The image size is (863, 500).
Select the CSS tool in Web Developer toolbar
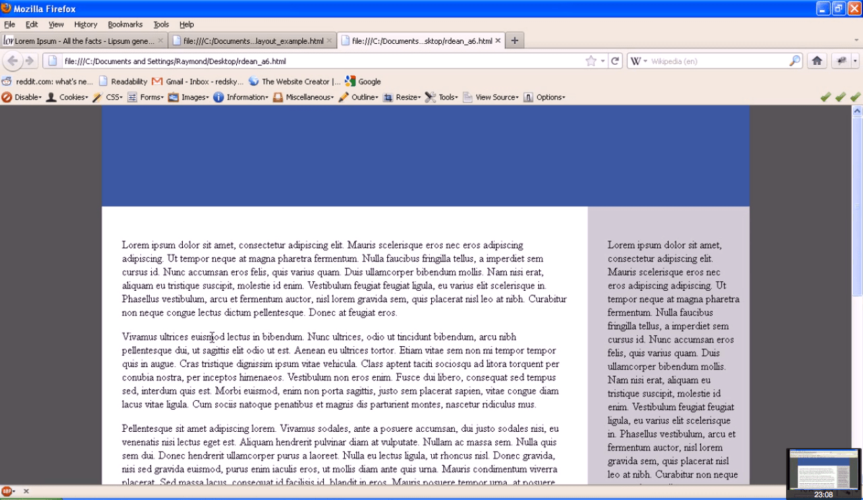coord(113,96)
